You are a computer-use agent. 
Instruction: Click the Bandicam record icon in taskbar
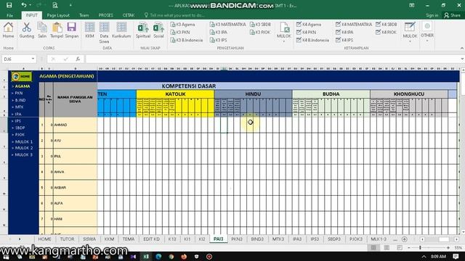click(209, 257)
